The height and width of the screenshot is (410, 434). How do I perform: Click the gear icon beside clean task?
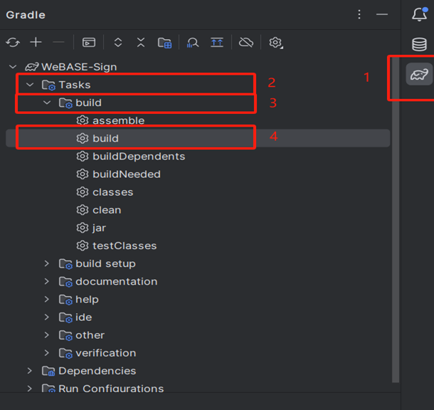83,210
